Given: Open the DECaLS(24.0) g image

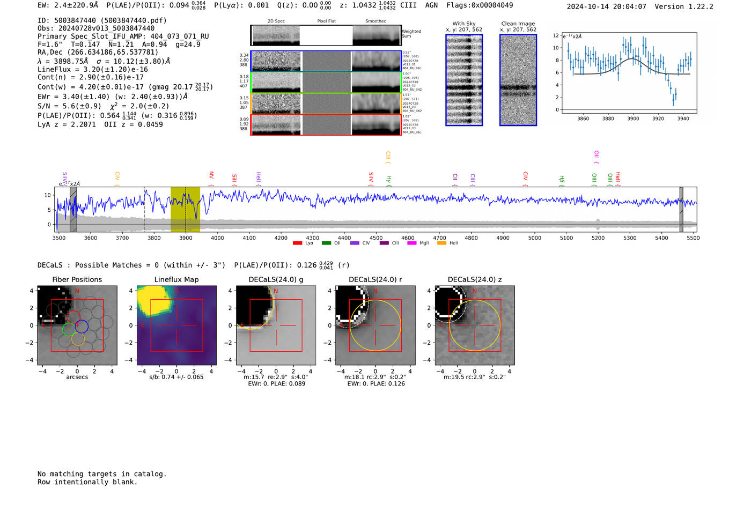Looking at the screenshot, I should tap(276, 325).
